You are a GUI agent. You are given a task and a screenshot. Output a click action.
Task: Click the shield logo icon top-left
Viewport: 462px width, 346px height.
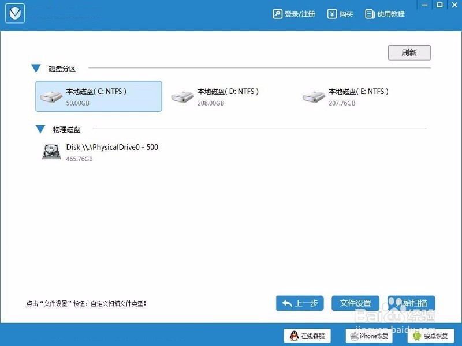coord(15,13)
